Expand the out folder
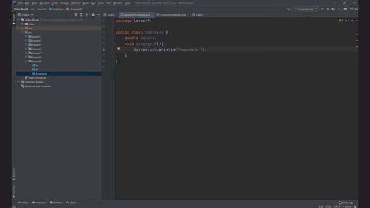The image size is (370, 208). 23,28
